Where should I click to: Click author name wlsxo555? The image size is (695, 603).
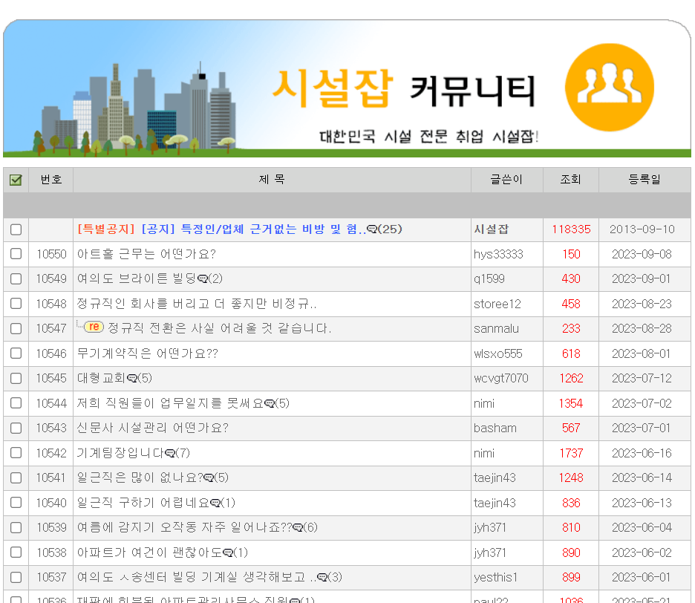pos(497,353)
